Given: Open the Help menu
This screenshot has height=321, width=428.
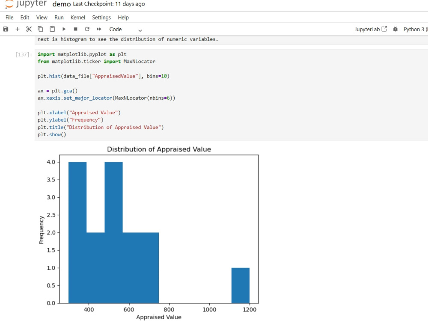Looking at the screenshot, I should [123, 18].
